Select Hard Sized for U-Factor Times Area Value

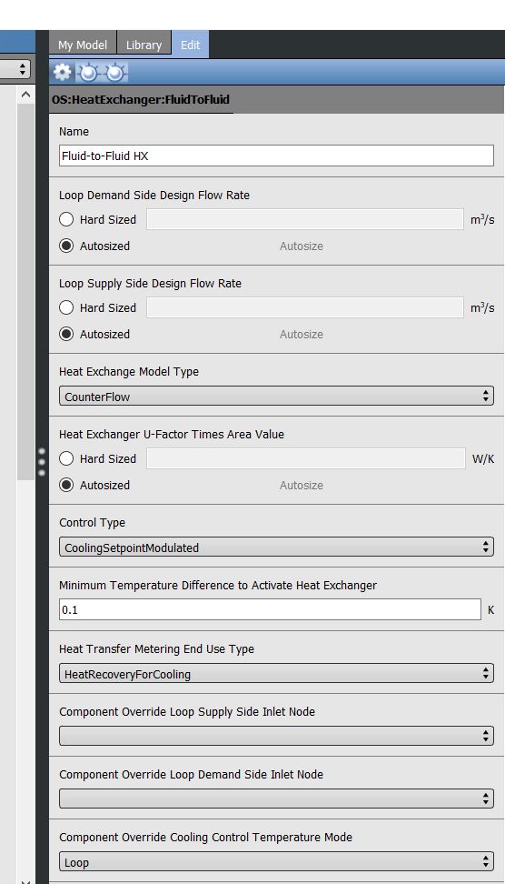click(66, 458)
